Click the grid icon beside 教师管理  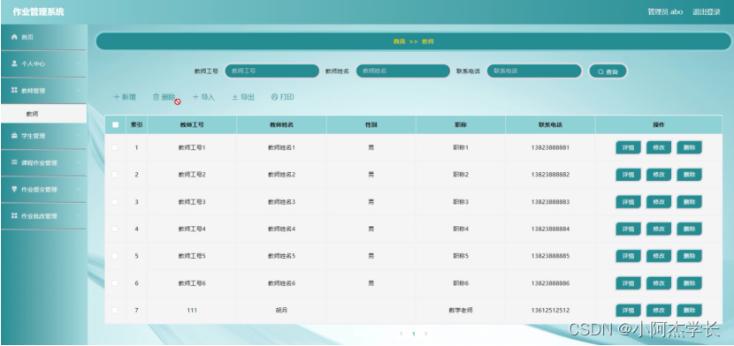(x=14, y=90)
